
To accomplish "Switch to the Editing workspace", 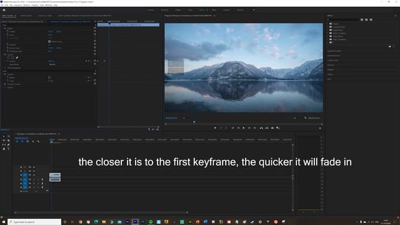I will pos(177,10).
